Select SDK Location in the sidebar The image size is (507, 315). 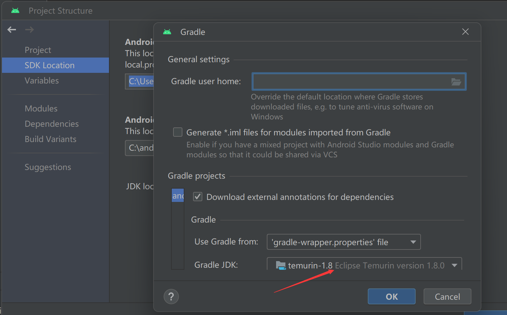tap(55, 65)
